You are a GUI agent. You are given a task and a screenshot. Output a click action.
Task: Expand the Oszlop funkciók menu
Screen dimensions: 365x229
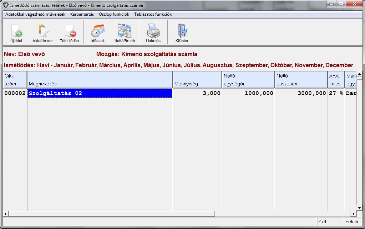[x=114, y=14]
